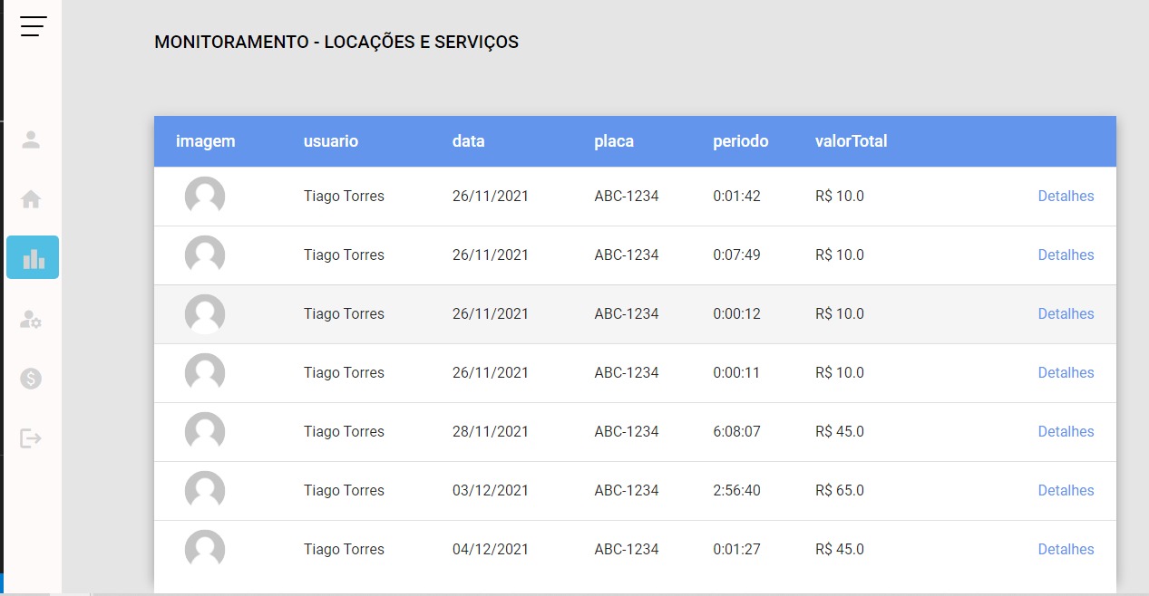Viewport: 1149px width, 596px height.
Task: Select the user profile icon in sidebar
Action: [x=33, y=140]
